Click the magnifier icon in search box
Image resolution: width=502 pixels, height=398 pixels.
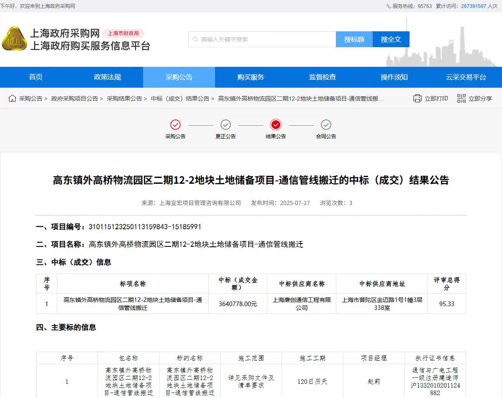[x=195, y=39]
